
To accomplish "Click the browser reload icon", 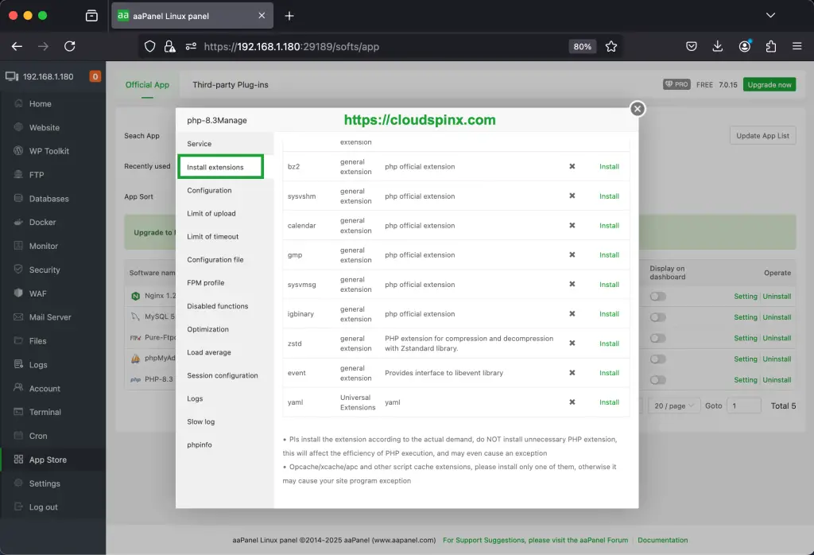I will [x=70, y=46].
